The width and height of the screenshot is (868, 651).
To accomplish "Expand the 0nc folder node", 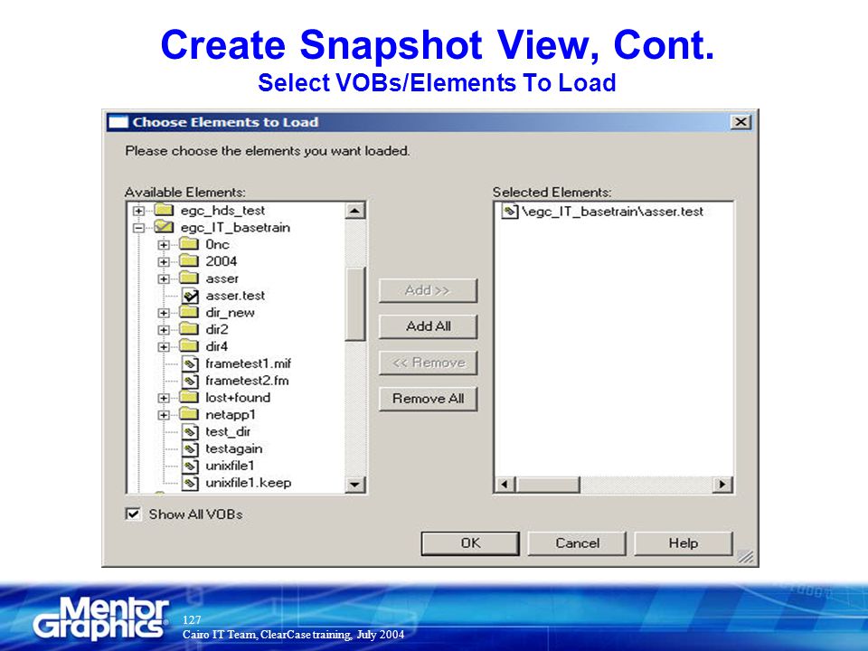I will pos(164,245).
